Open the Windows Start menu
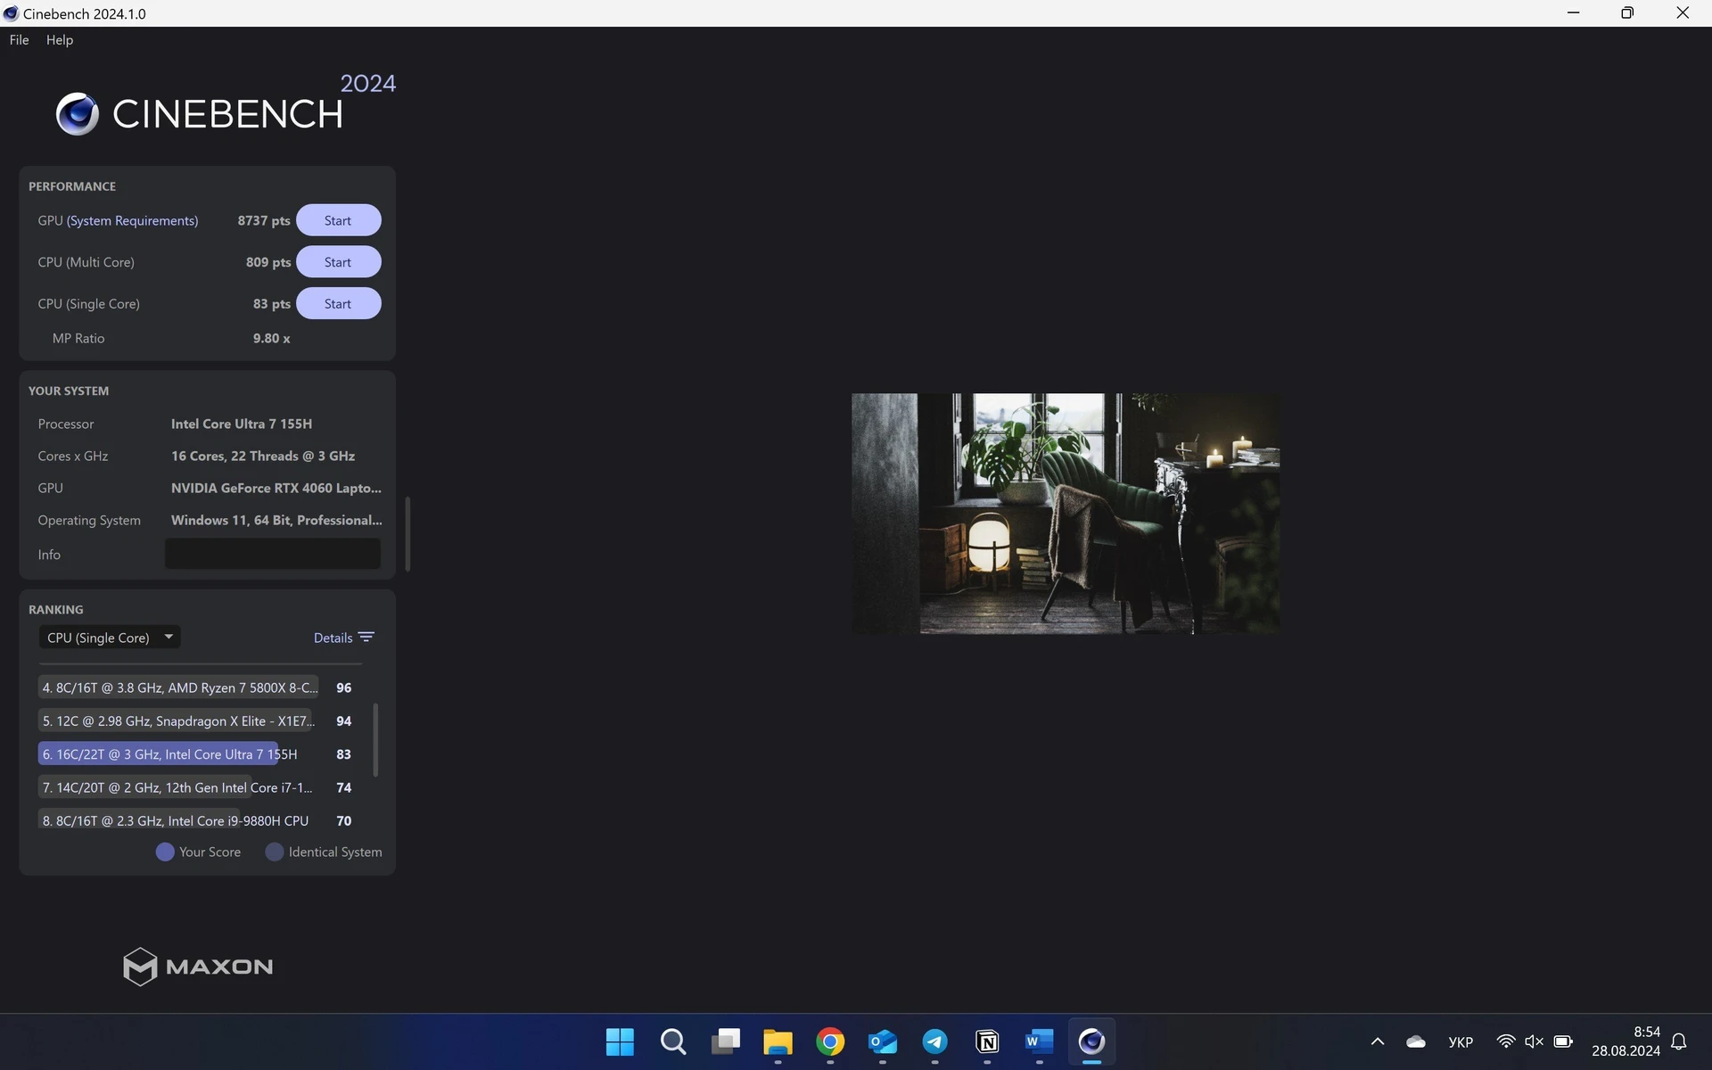This screenshot has height=1070, width=1712. point(620,1041)
